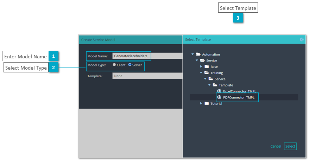Click the Tutorial tree label
This screenshot has height=161, width=309.
216,104
